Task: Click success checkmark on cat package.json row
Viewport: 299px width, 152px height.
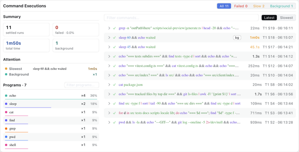Action: coord(115,84)
